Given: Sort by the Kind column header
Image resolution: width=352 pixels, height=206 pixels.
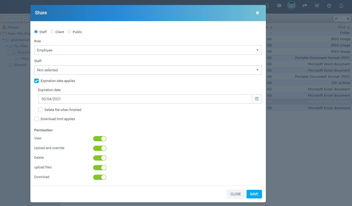Looking at the screenshot, I should click(x=341, y=27).
